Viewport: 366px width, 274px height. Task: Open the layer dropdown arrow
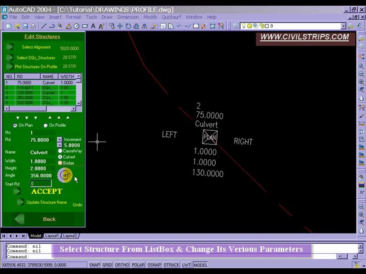(343, 26)
